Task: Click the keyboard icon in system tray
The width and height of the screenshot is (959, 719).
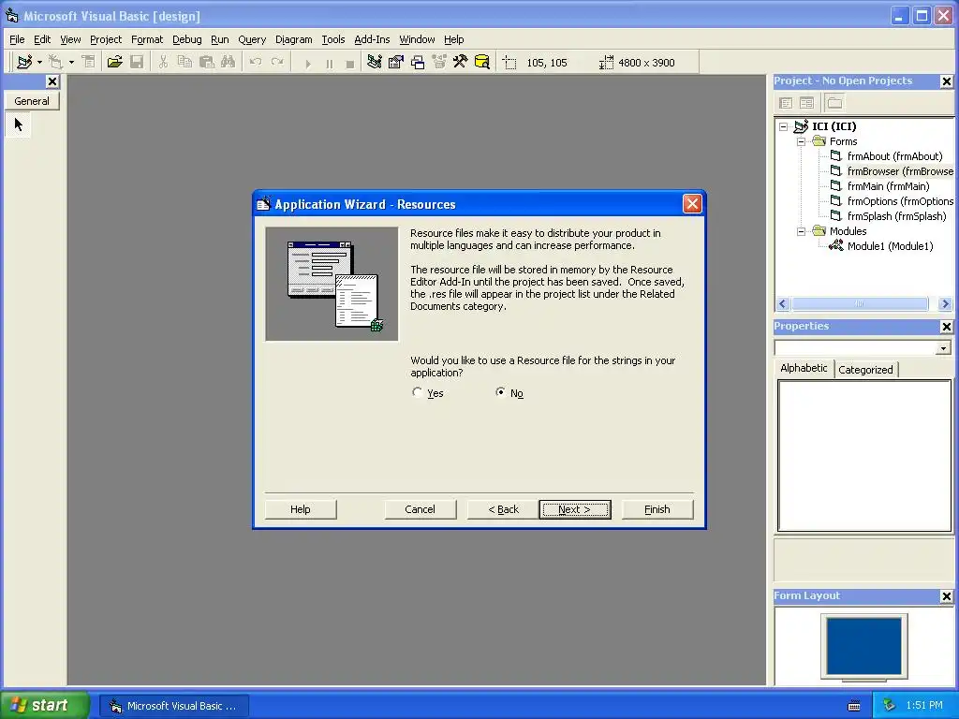Action: pos(854,706)
